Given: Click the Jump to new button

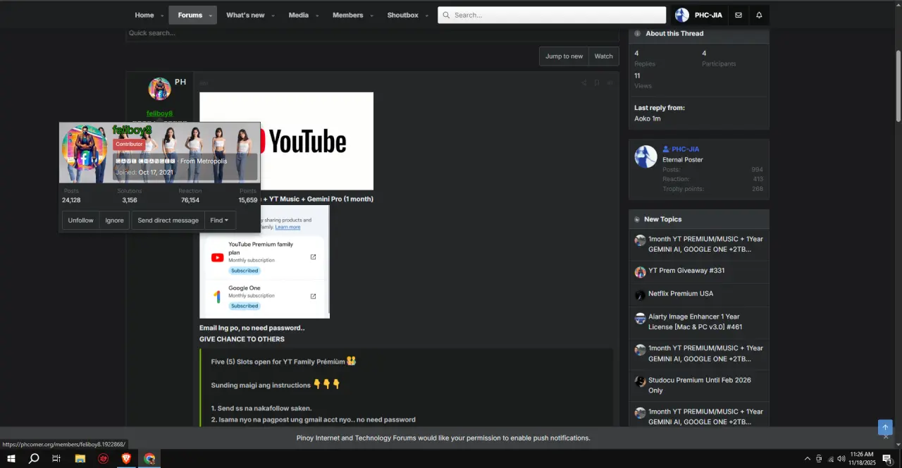Looking at the screenshot, I should [564, 56].
